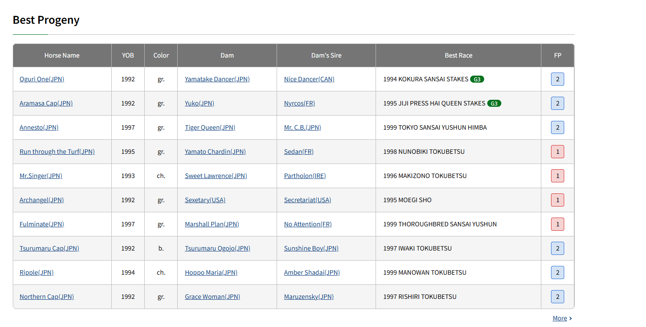Select text 1997 IWAKI TOKUBETSU
Screen dimensions: 646x327
coord(417,248)
